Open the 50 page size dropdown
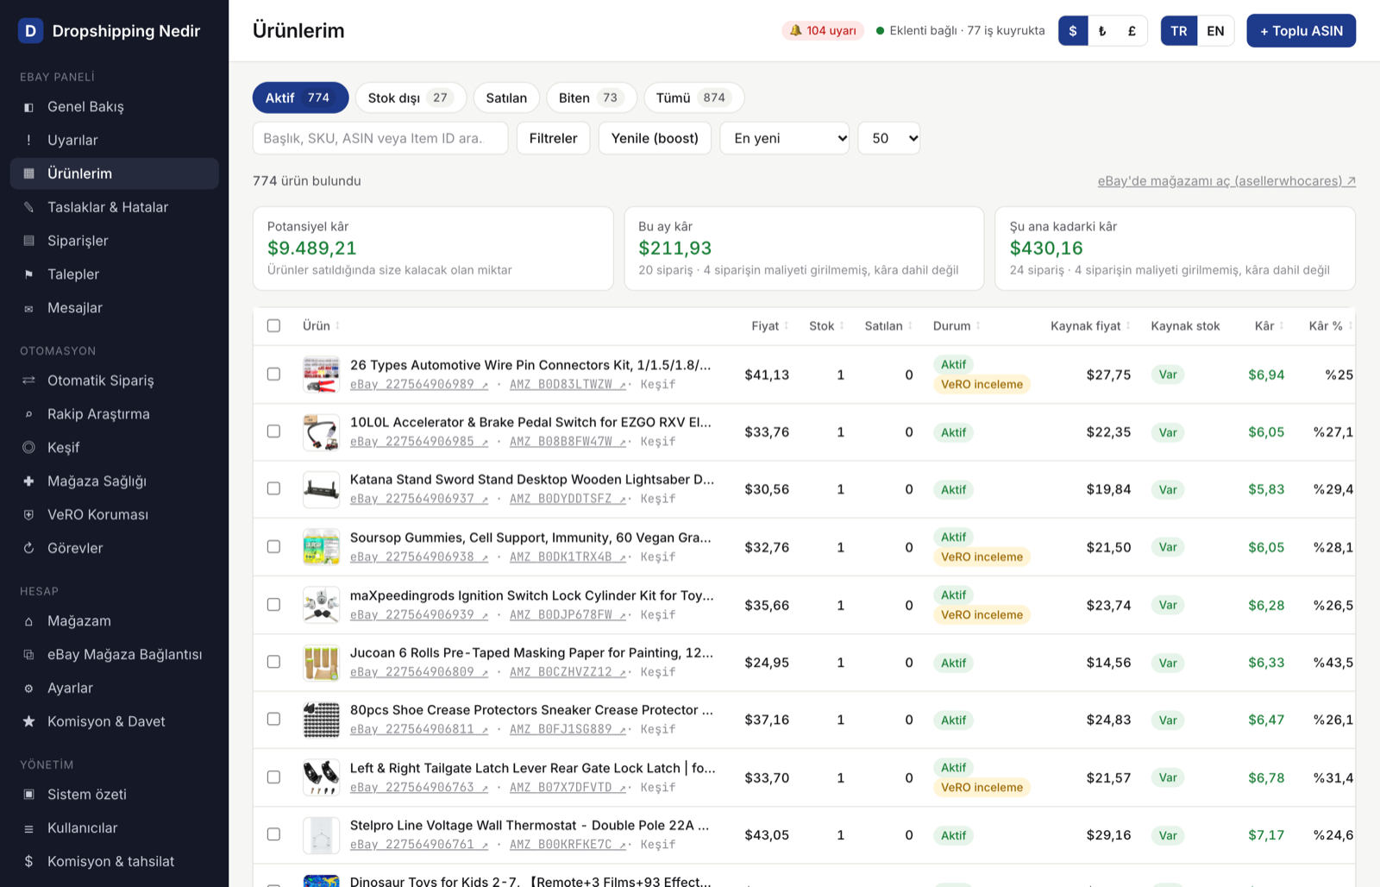Viewport: 1380px width, 887px height. tap(889, 138)
